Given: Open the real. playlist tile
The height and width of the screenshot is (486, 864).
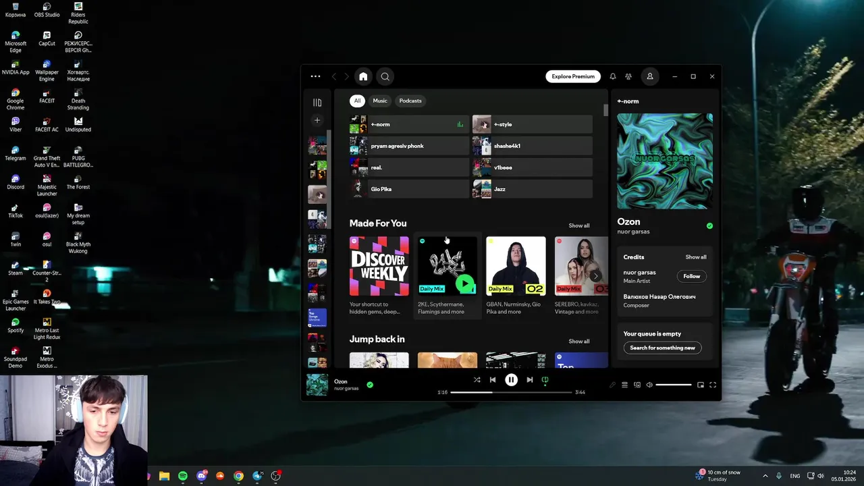Looking at the screenshot, I should click(409, 167).
